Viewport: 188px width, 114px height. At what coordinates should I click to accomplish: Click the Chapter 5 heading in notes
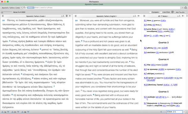[164, 92]
